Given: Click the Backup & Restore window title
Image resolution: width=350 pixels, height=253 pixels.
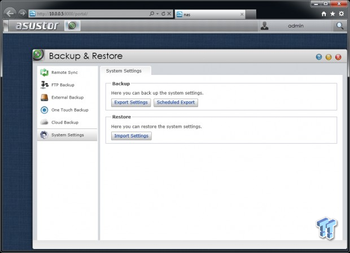Looking at the screenshot, I should (86, 56).
